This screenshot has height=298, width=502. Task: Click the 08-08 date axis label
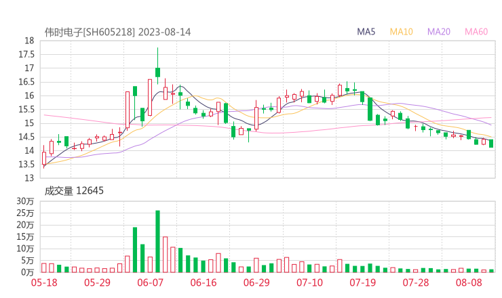[469, 282]
